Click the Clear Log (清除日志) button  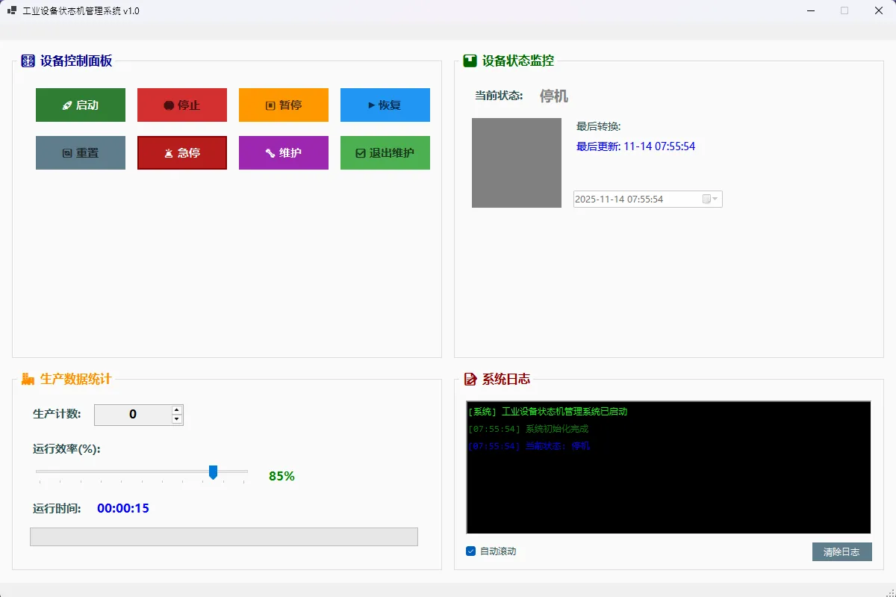click(841, 552)
